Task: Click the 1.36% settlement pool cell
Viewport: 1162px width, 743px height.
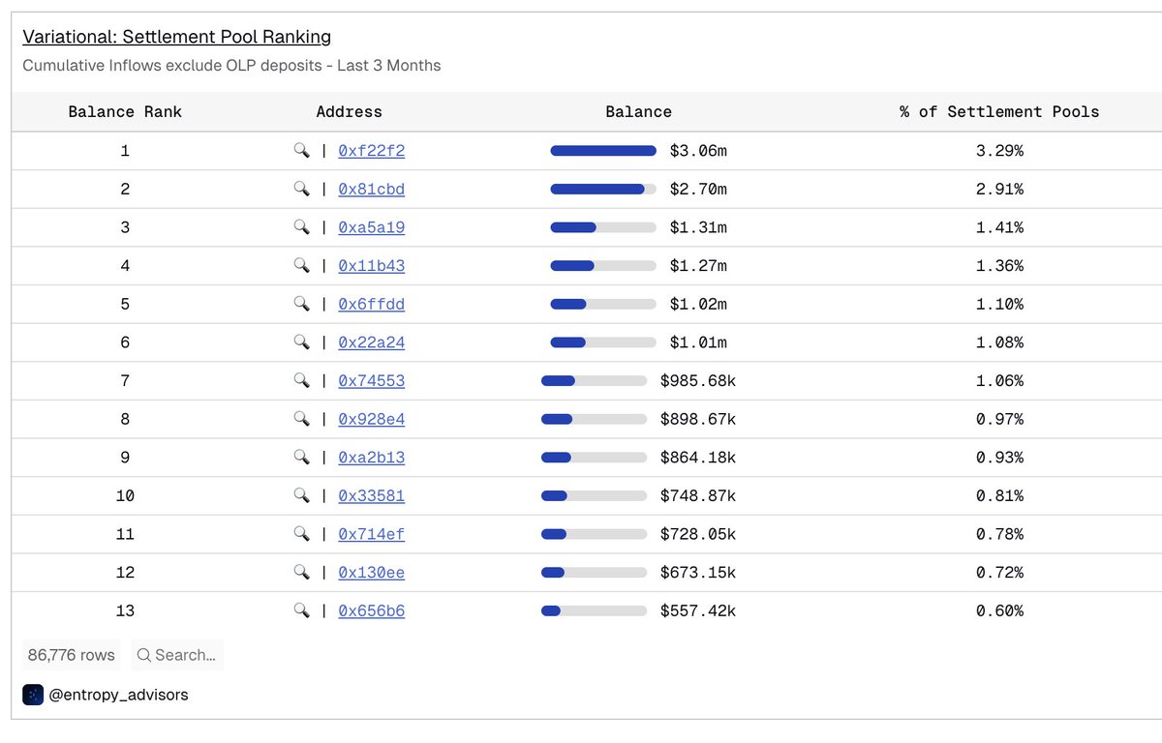Action: click(999, 266)
